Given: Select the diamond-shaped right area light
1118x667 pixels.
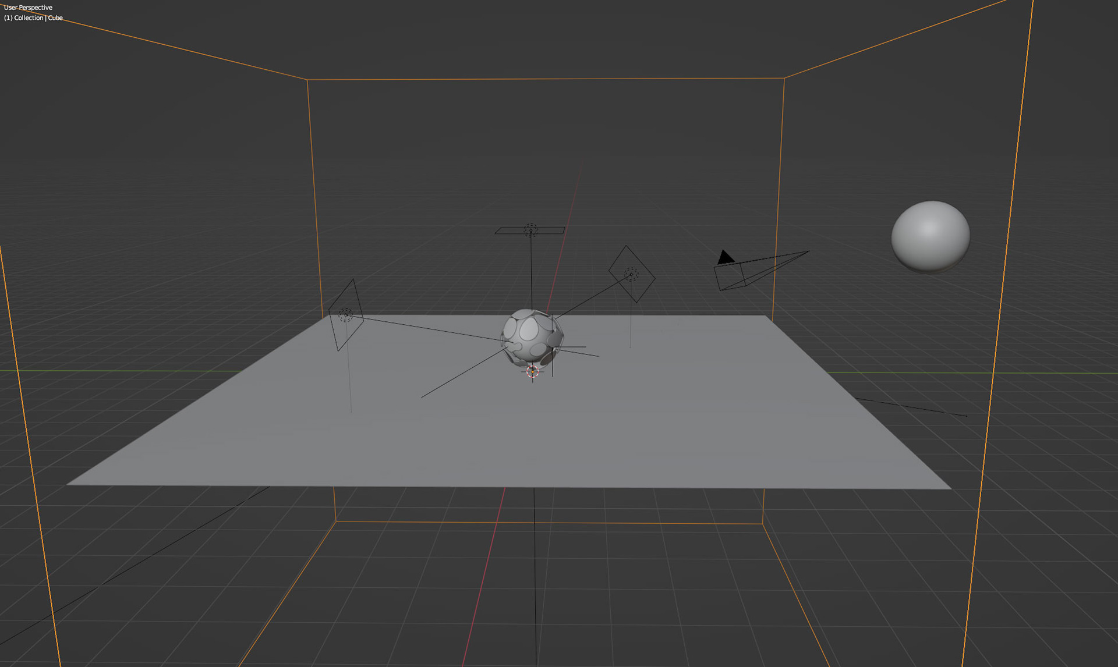Looking at the screenshot, I should [631, 274].
